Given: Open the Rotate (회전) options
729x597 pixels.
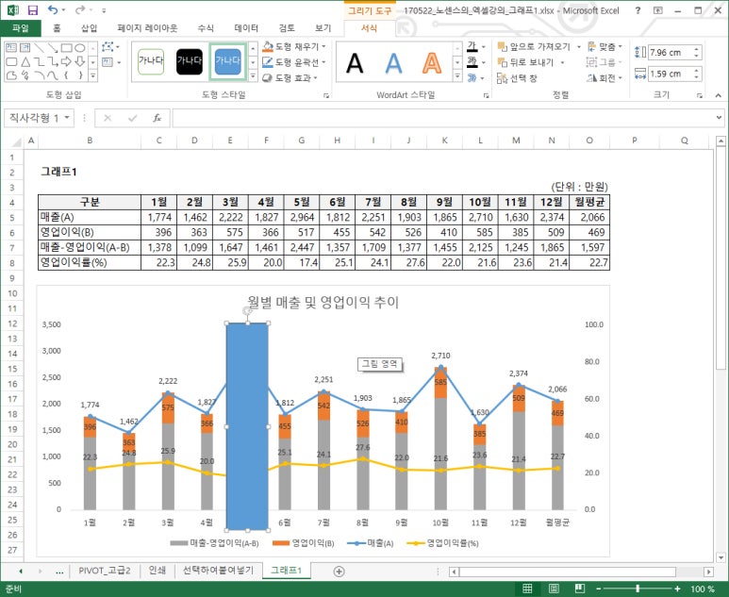Looking at the screenshot, I should coord(602,78).
